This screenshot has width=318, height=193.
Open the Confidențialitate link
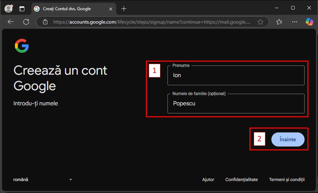[242, 180]
